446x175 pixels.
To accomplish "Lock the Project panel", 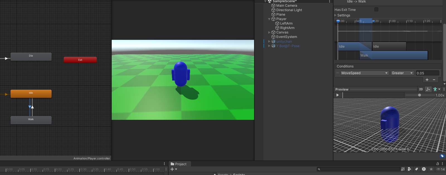I will point(437,164).
